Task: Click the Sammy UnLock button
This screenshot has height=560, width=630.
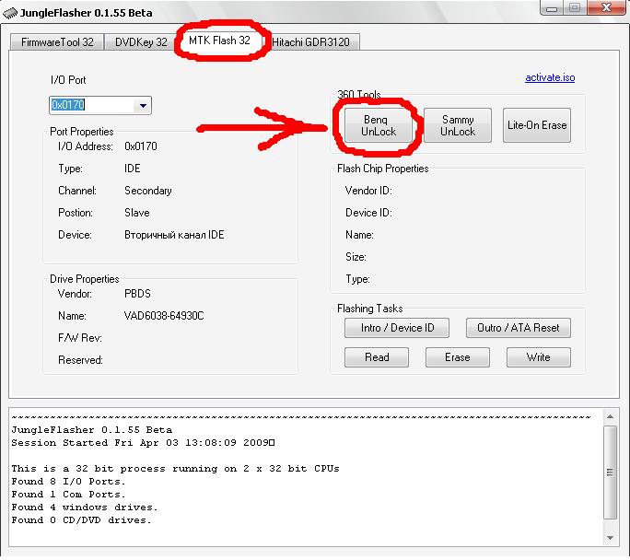Action: (x=458, y=125)
